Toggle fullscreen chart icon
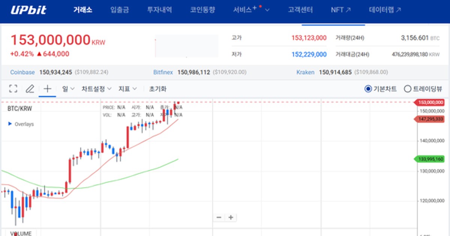The image size is (450, 236). pyautogui.click(x=13, y=89)
